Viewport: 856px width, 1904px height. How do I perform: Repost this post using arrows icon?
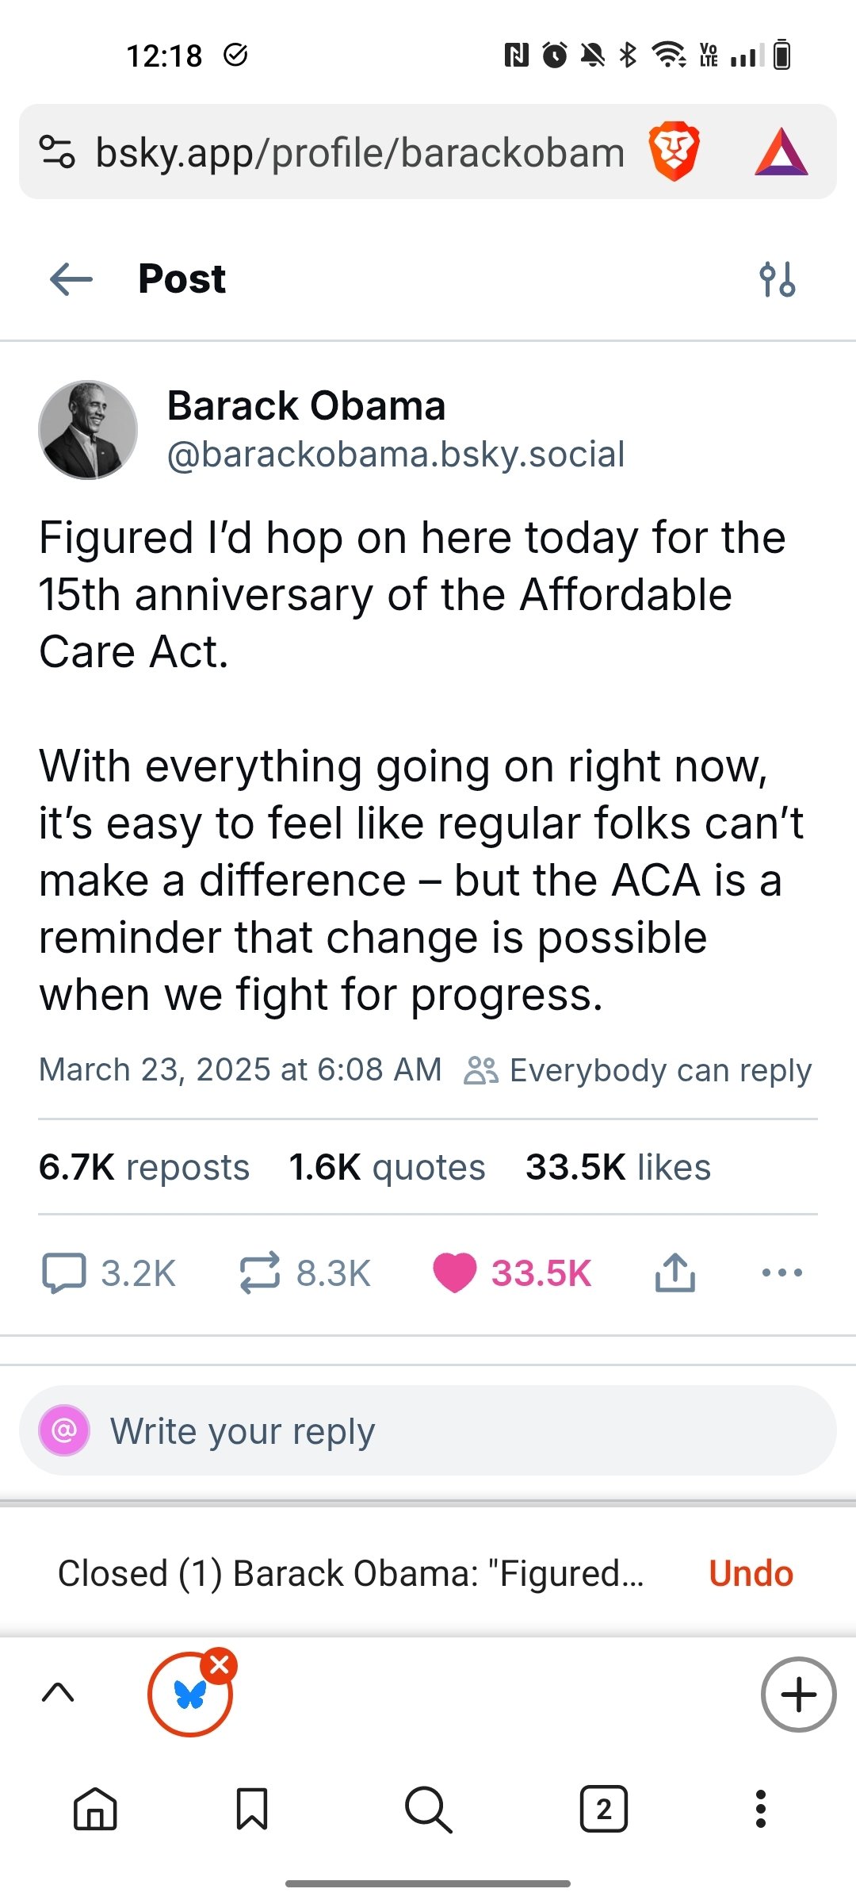(259, 1273)
